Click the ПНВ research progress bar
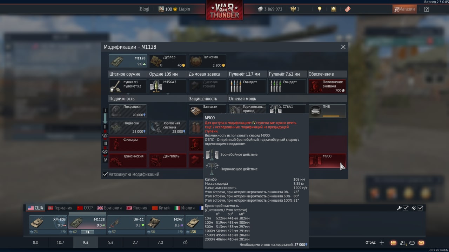The image size is (449, 252). click(x=331, y=116)
